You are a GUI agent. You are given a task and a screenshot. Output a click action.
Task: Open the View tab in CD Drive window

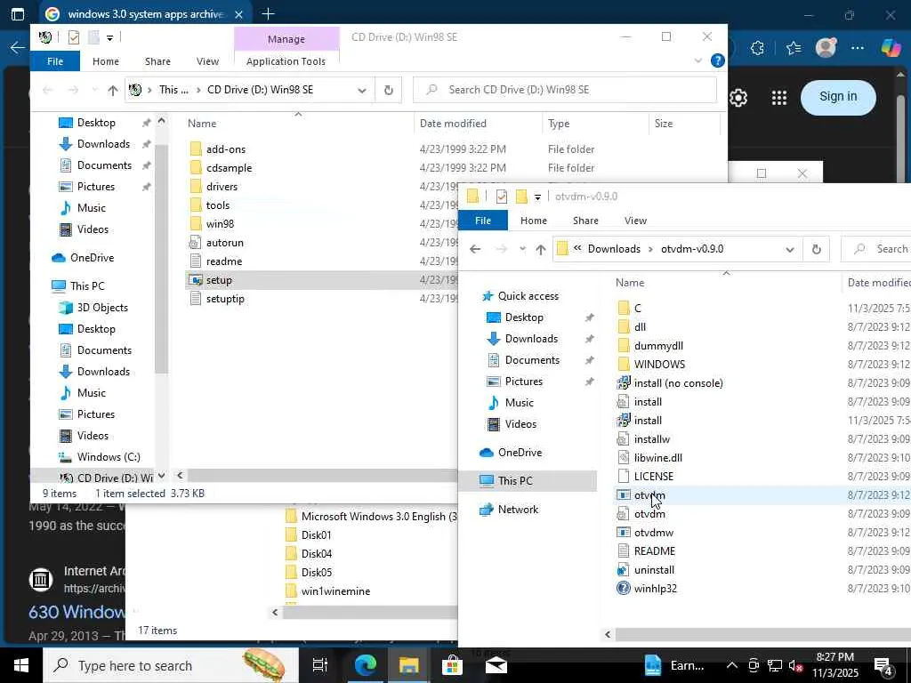[207, 61]
